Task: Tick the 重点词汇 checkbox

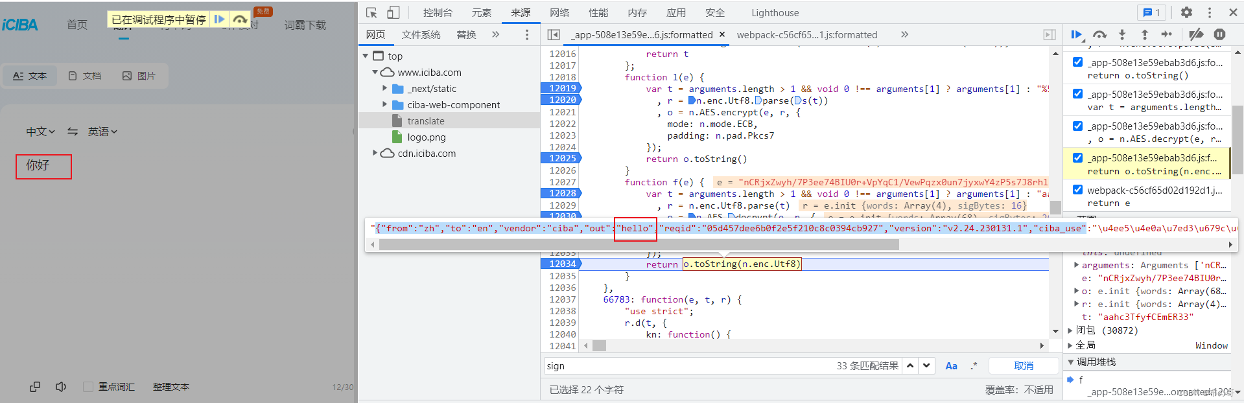Action: tap(88, 387)
